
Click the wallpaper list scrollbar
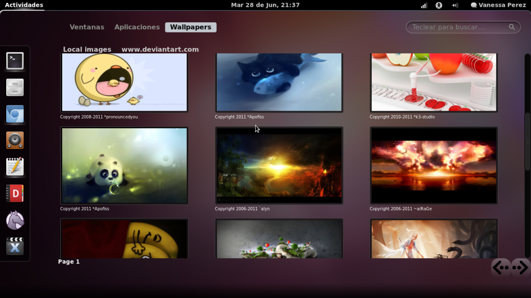[527, 142]
